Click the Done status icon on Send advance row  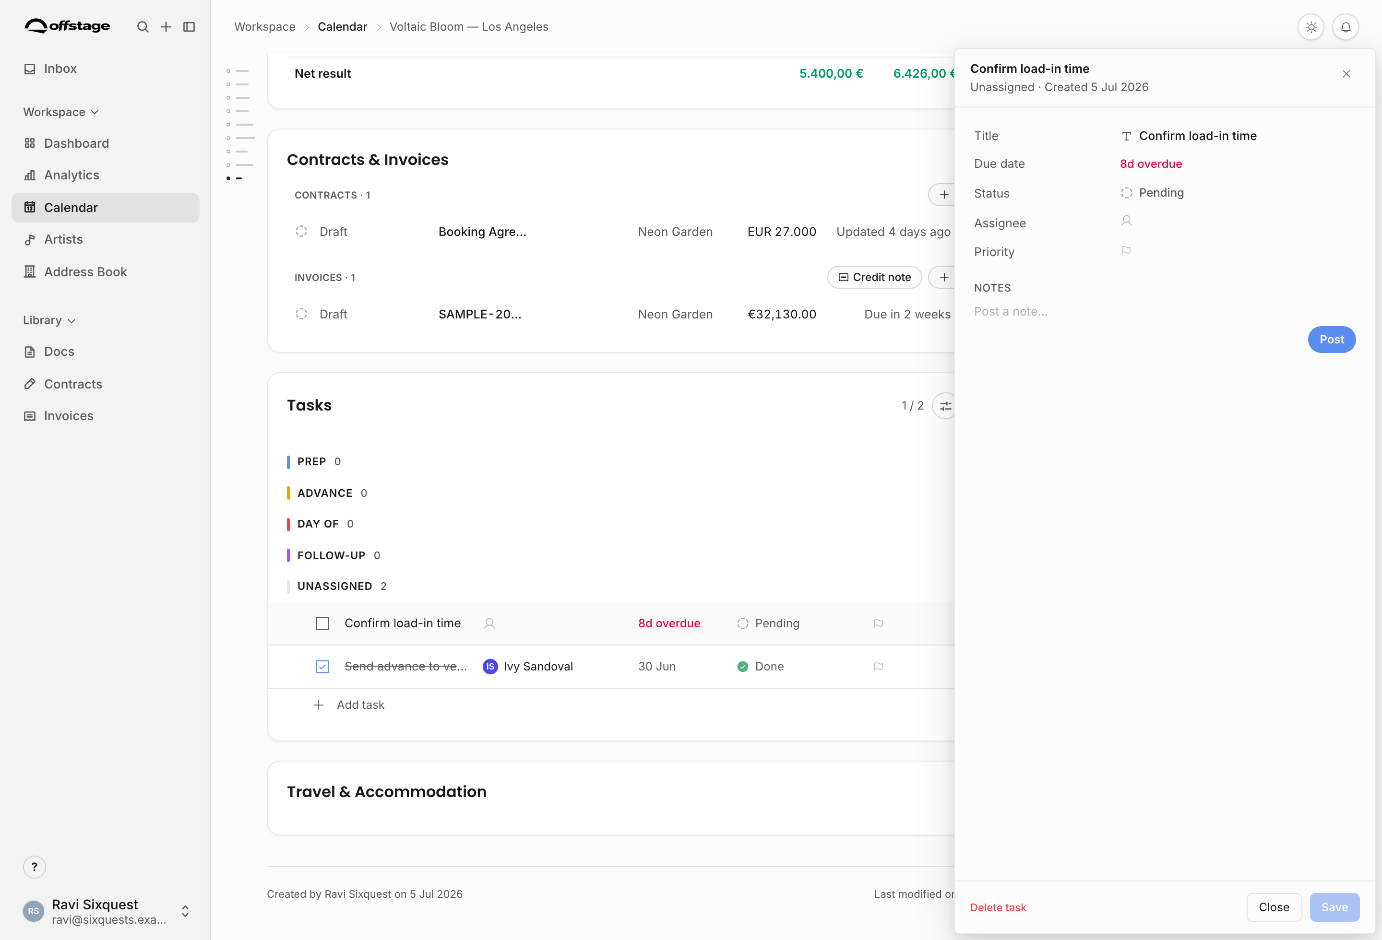[x=743, y=667]
